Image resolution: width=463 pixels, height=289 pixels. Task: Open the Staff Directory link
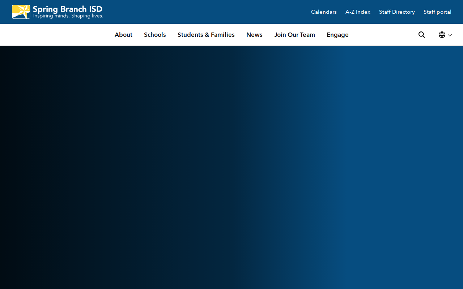(x=397, y=12)
